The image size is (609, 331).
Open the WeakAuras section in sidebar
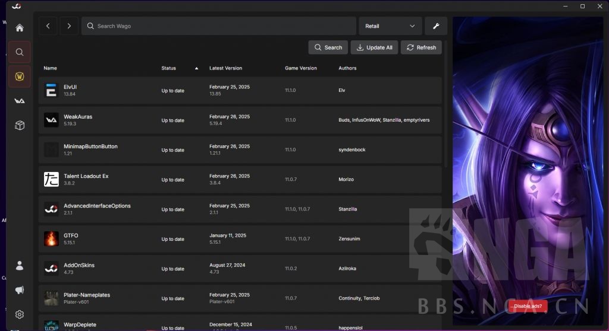pyautogui.click(x=20, y=101)
